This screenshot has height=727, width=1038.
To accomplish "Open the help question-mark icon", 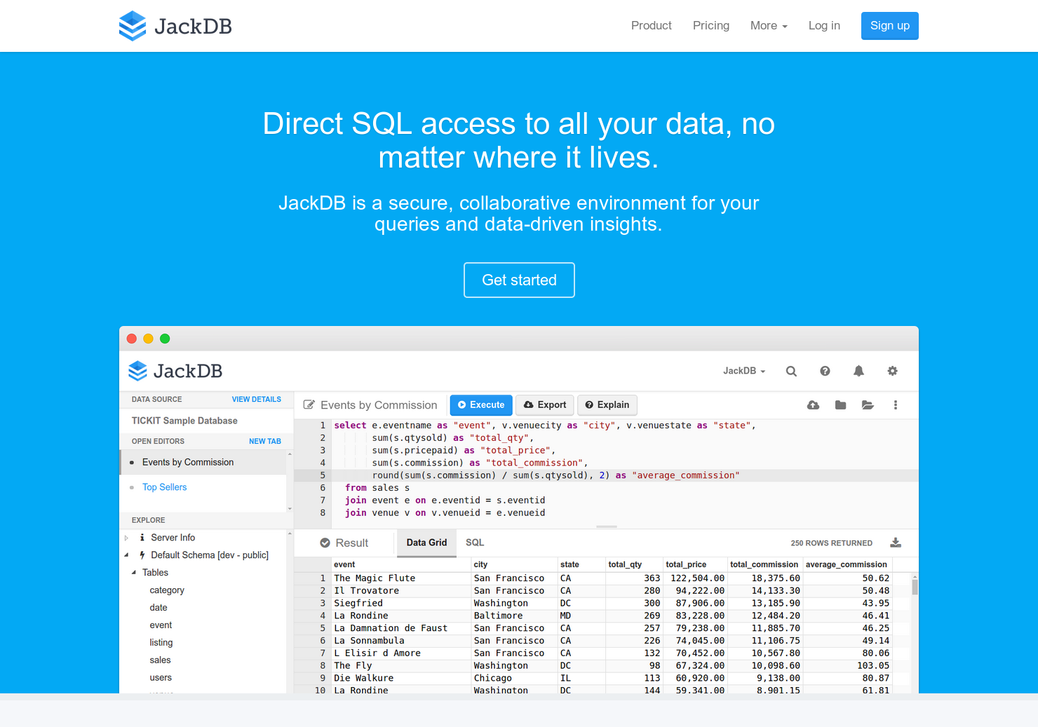I will (825, 371).
